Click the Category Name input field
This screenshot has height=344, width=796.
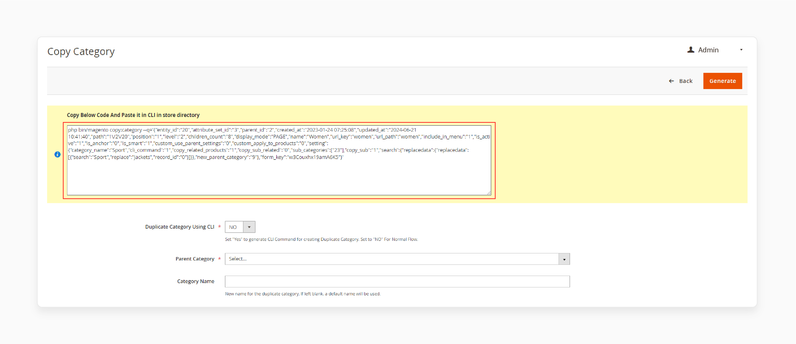pyautogui.click(x=397, y=281)
